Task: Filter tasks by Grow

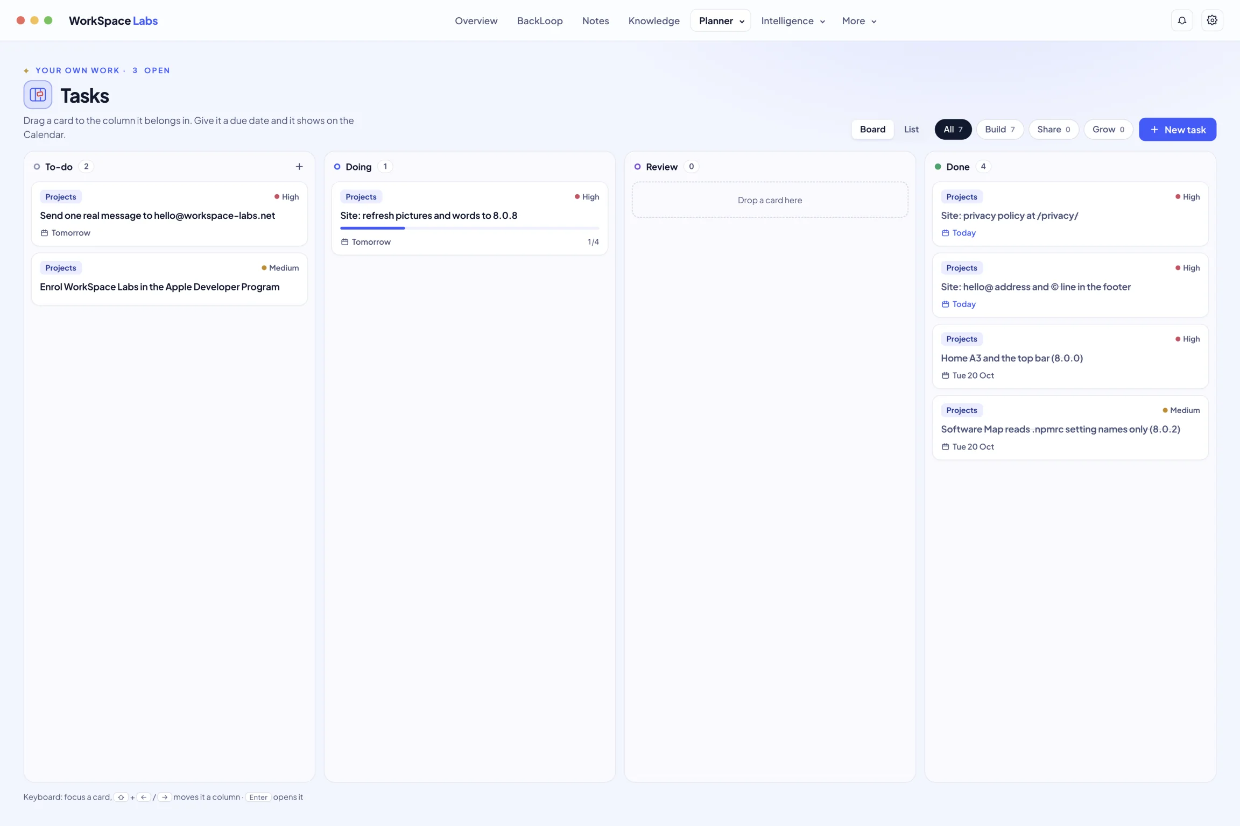Action: (x=1108, y=129)
